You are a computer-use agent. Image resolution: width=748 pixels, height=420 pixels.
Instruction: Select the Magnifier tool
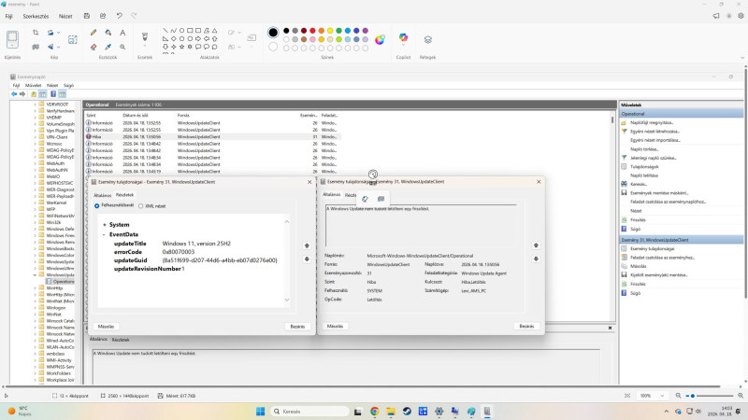click(122, 47)
